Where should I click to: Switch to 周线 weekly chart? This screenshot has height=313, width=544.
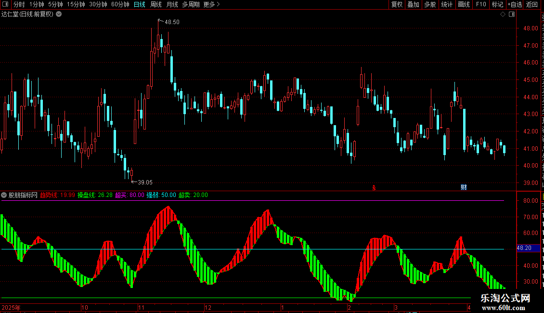click(x=156, y=4)
